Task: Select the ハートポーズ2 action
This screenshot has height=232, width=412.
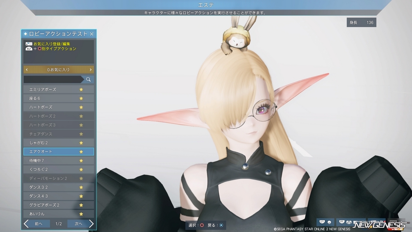Action: pyautogui.click(x=58, y=116)
